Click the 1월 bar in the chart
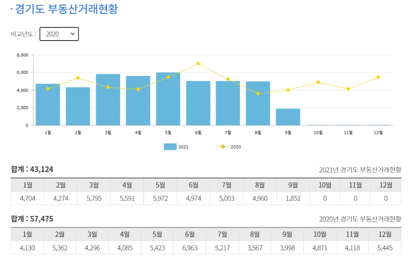 point(48,104)
